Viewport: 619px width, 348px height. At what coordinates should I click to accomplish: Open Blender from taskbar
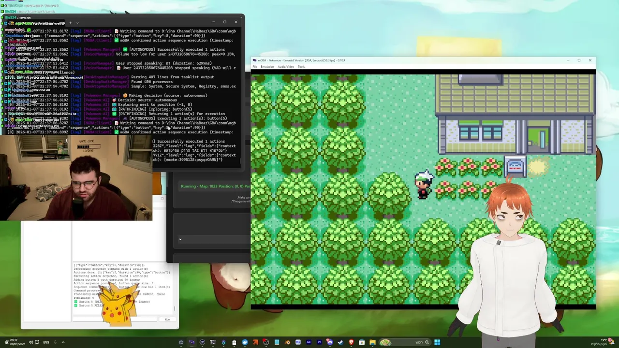[x=288, y=342]
